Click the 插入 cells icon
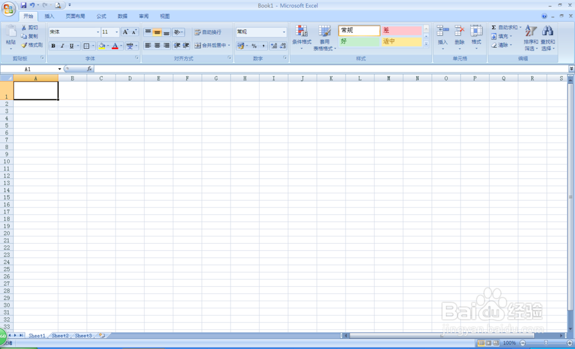 (x=443, y=31)
